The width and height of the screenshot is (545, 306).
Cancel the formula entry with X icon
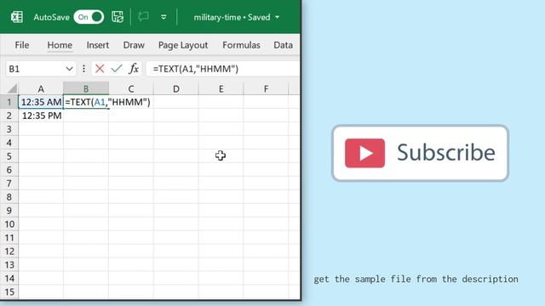coord(100,69)
